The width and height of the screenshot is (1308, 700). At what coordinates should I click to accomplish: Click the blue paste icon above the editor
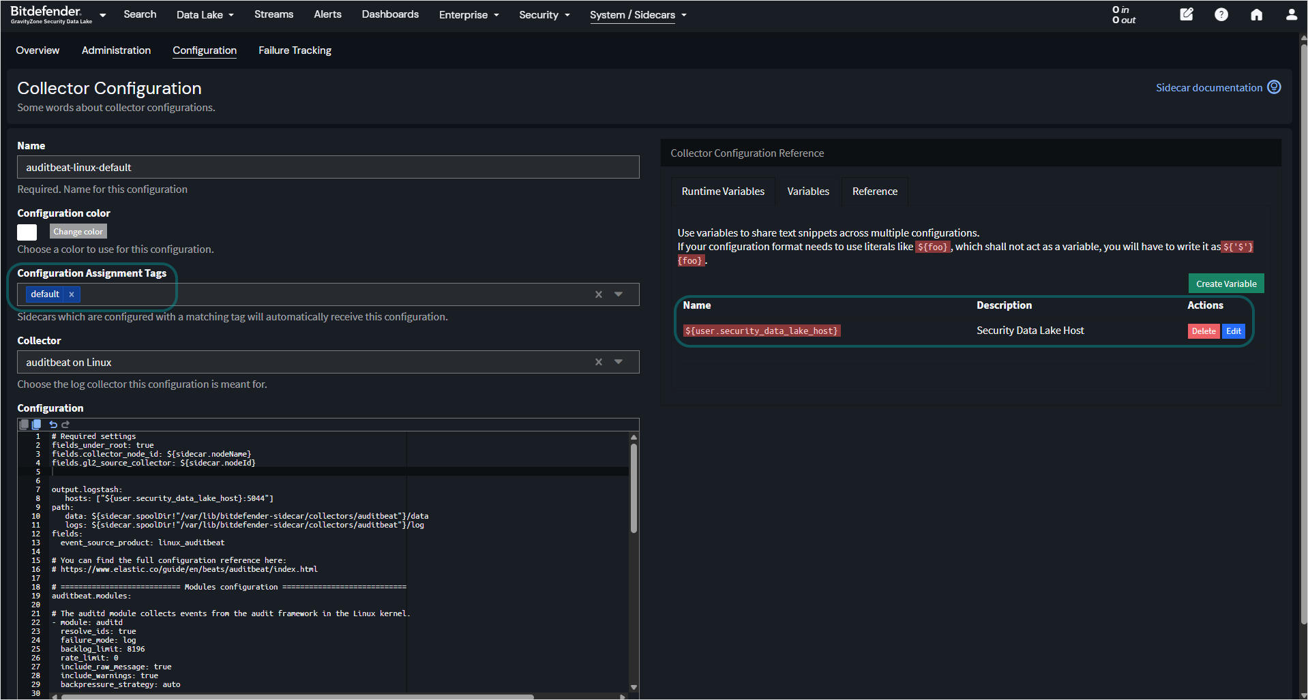37,425
